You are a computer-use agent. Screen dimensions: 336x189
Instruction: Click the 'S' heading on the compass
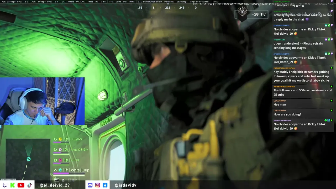click(154, 8)
